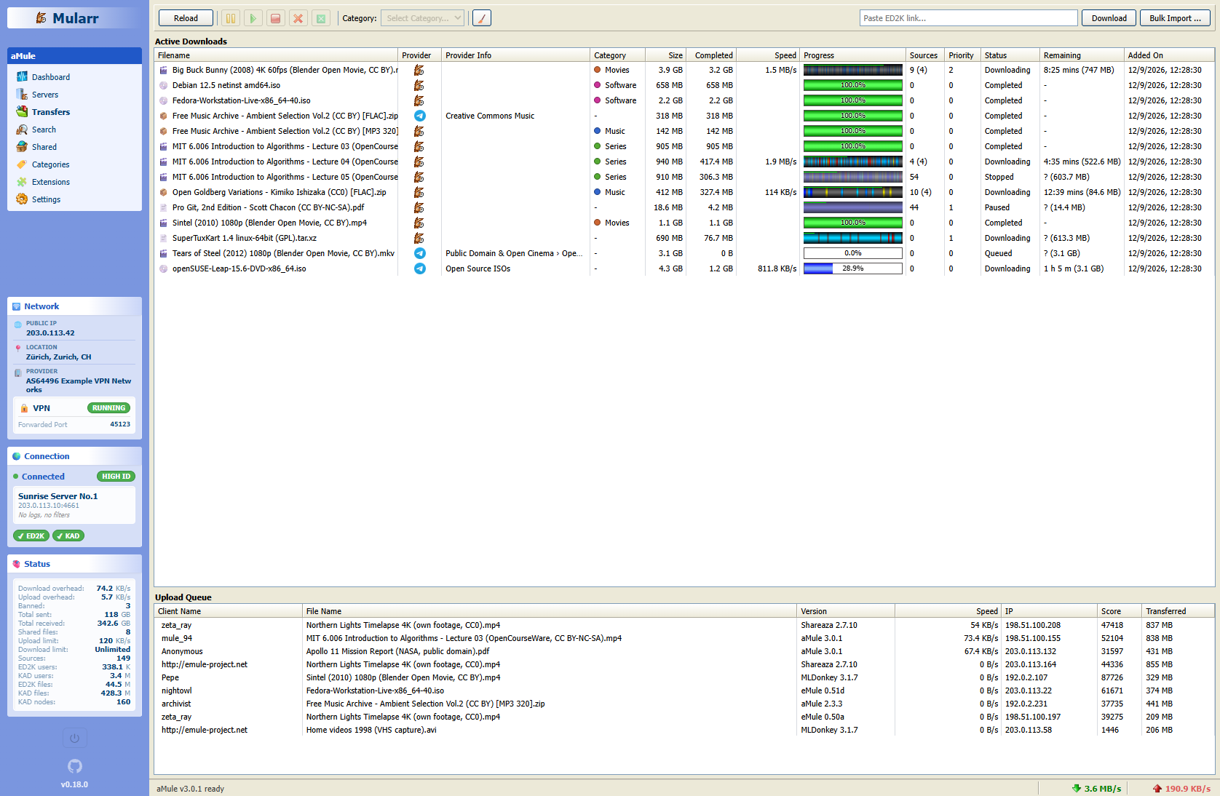Click the power icon at sidebar bottom

click(x=74, y=739)
